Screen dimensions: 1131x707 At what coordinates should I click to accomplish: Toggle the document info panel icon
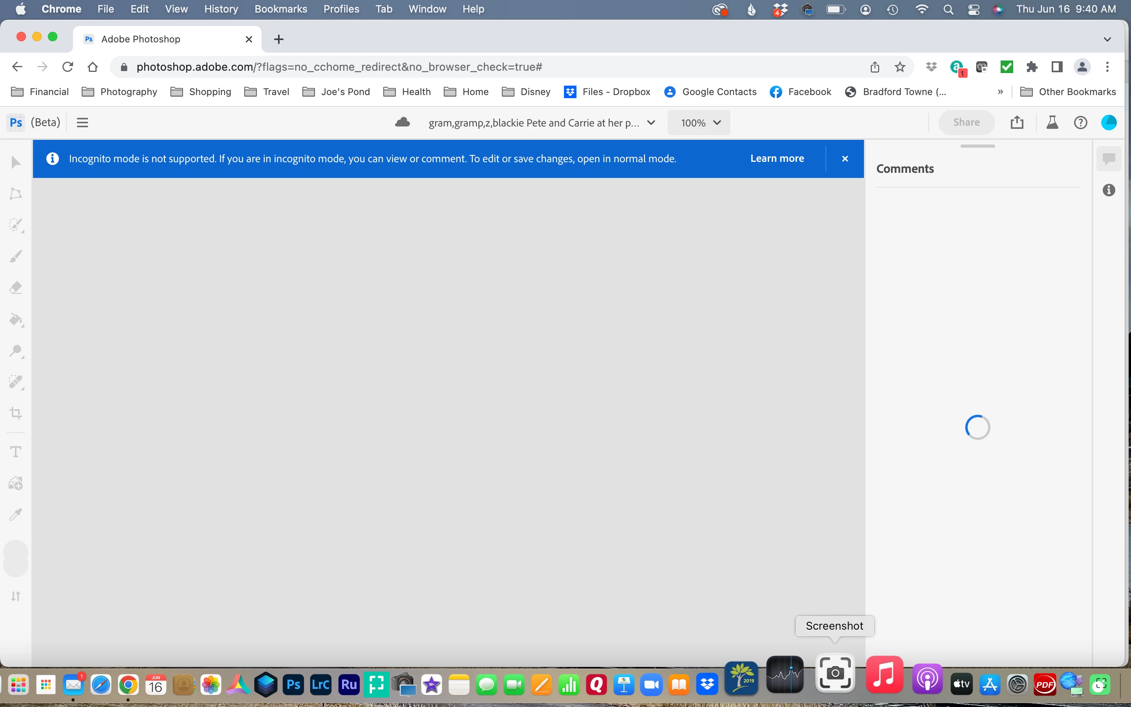pyautogui.click(x=1109, y=190)
